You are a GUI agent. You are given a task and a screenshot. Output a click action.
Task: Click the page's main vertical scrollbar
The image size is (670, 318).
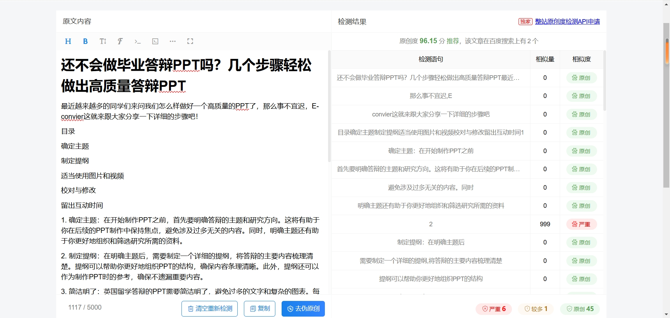667,105
